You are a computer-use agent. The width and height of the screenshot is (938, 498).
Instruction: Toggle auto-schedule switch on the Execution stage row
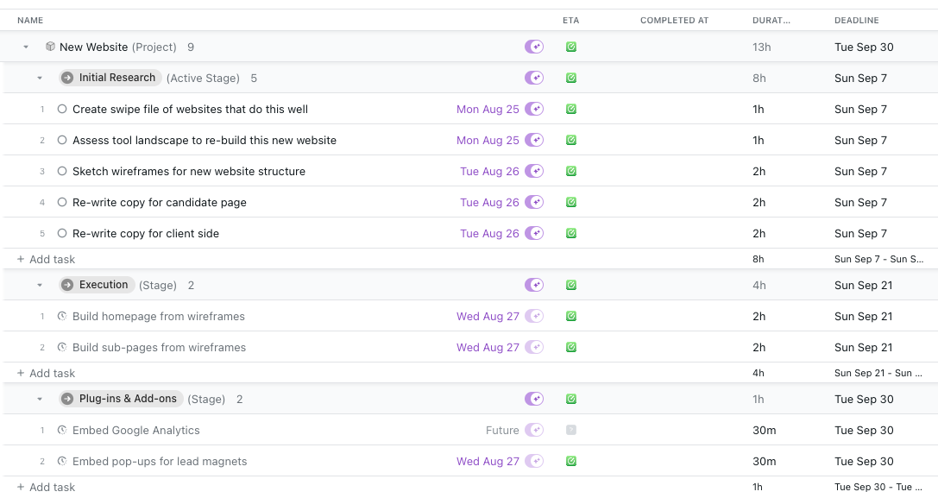pos(534,285)
